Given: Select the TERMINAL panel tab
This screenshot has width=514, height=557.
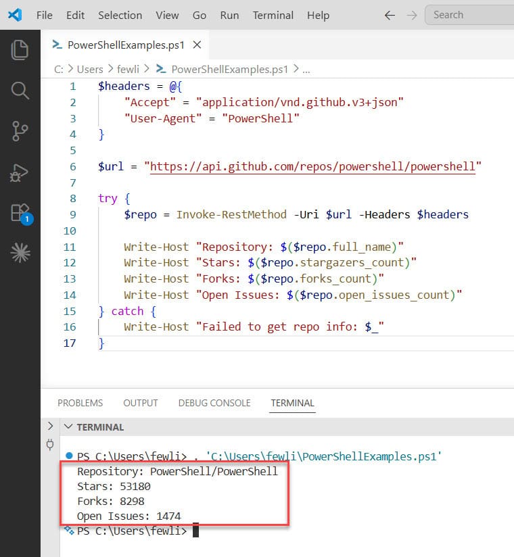Looking at the screenshot, I should 293,403.
